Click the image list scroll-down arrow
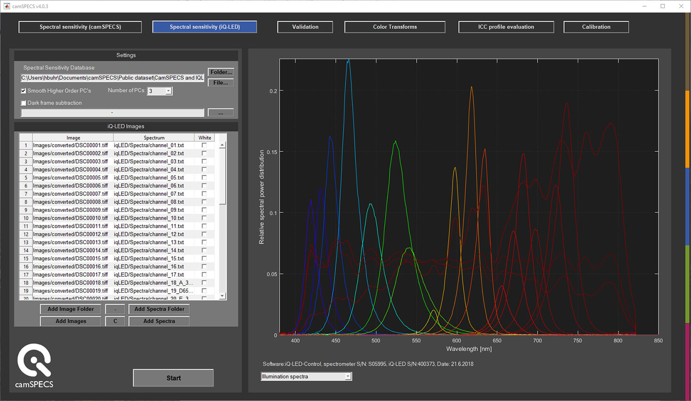Image resolution: width=691 pixels, height=401 pixels. 223,296
